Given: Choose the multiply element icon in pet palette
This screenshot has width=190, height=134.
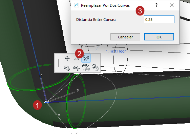Looking at the screenshot, I should tap(96, 67).
